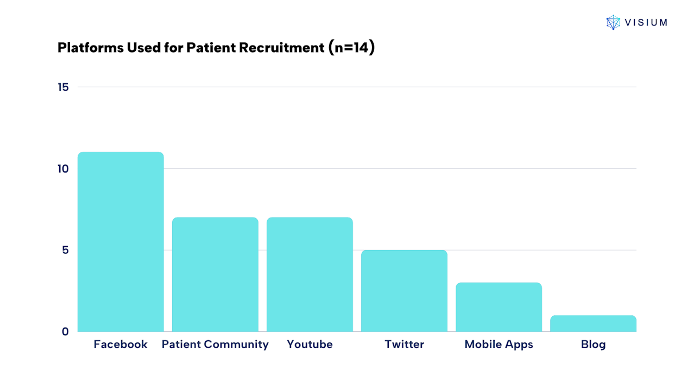Click the Twitter axis label
This screenshot has height=390, width=694.
point(404,344)
